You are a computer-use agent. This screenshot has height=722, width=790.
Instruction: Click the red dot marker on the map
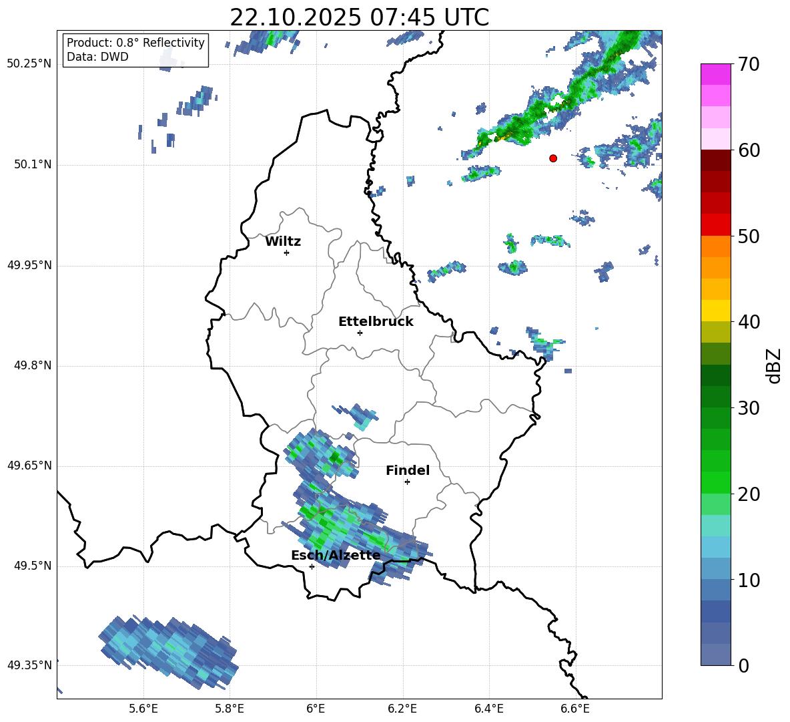pos(552,158)
